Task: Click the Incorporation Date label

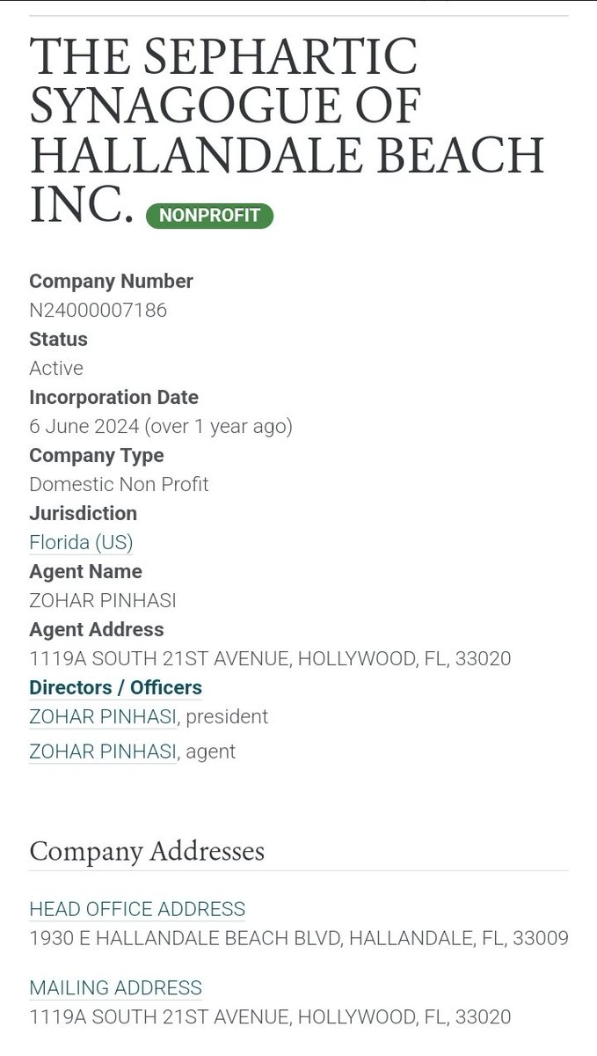Action: pos(113,397)
